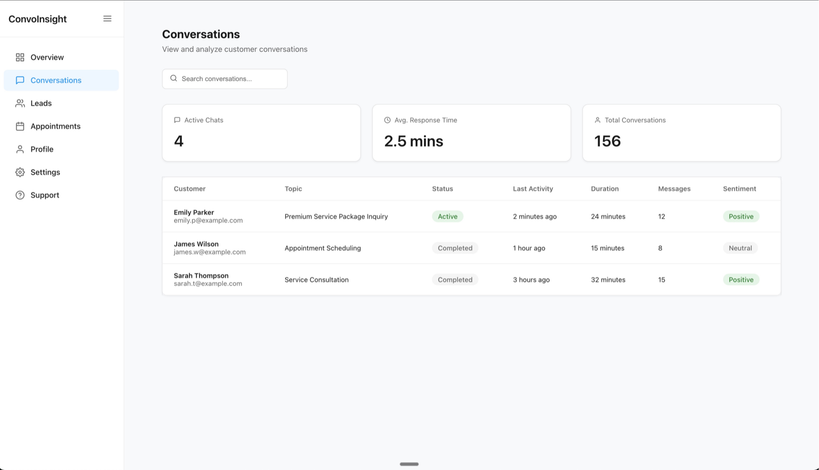Click the 15 minutes duration cell

pos(608,248)
